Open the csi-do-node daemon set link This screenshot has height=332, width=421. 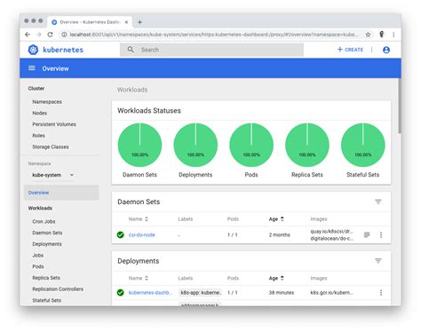point(142,235)
